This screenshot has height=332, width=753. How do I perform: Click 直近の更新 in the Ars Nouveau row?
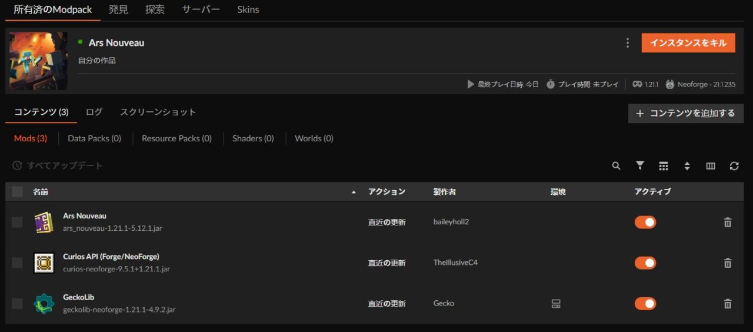pyautogui.click(x=387, y=222)
